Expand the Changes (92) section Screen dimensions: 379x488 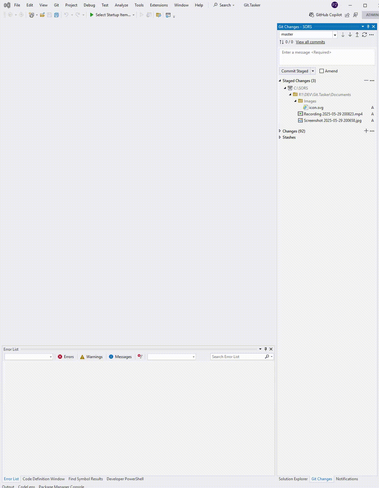[280, 131]
